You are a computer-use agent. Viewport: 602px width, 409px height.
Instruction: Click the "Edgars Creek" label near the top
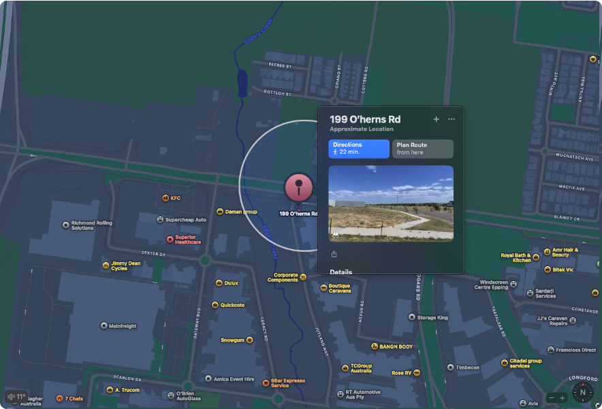click(258, 31)
